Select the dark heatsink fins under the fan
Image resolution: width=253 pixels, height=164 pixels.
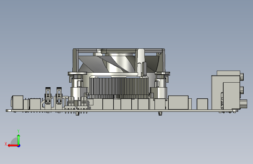[x=119, y=88]
